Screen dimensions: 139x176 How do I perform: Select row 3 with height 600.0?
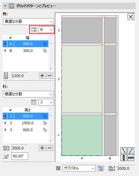tap(26, 130)
